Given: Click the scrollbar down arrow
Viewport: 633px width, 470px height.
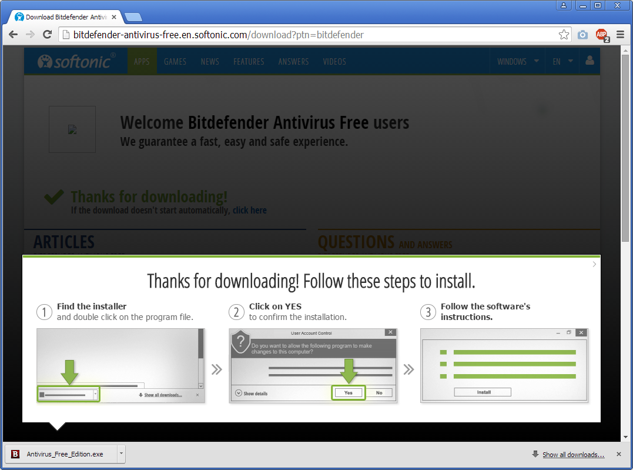Looking at the screenshot, I should [625, 437].
